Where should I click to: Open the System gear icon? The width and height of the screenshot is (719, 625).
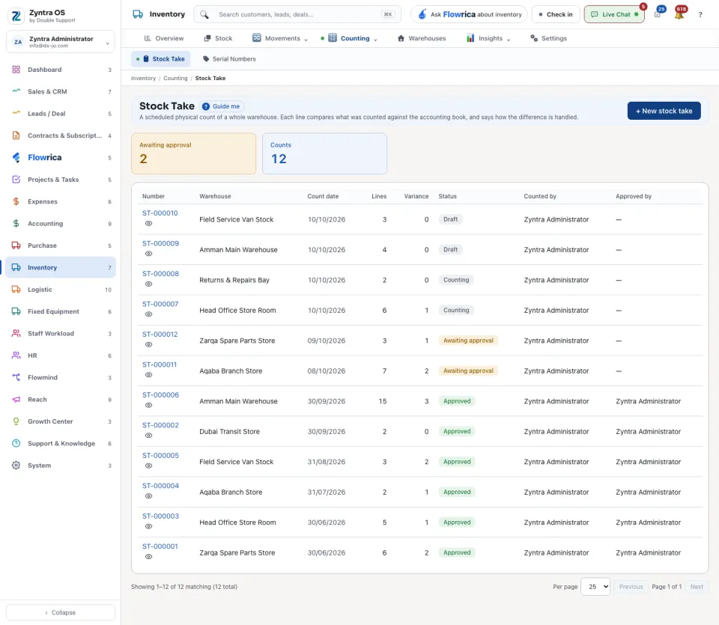(x=16, y=465)
